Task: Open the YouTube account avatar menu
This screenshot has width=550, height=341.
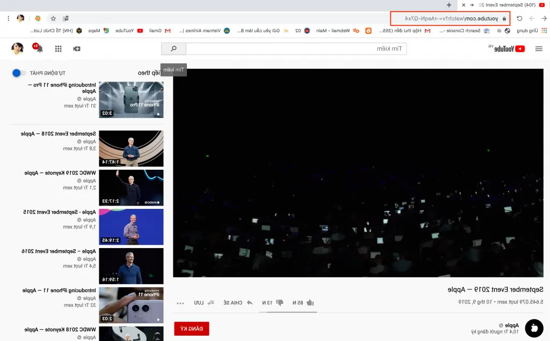Action: click(18, 48)
